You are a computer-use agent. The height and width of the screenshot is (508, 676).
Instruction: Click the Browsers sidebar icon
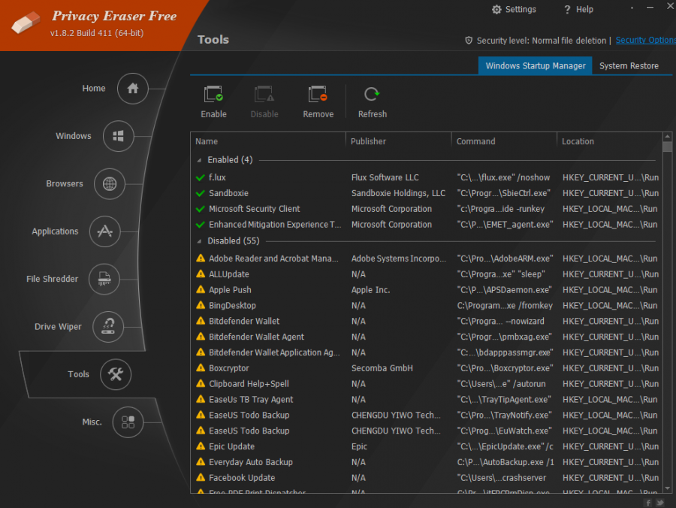(x=110, y=183)
